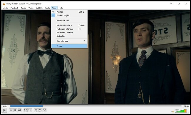Viewport: 191px width, 115px height.
Task: Close the open View menu
Action: (54, 8)
